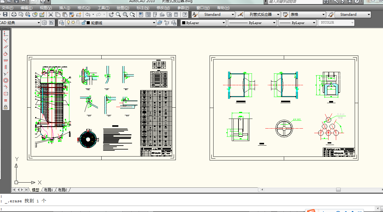Open the 窗口(W) menu
The height and width of the screenshot is (212, 383).
pyautogui.click(x=203, y=8)
